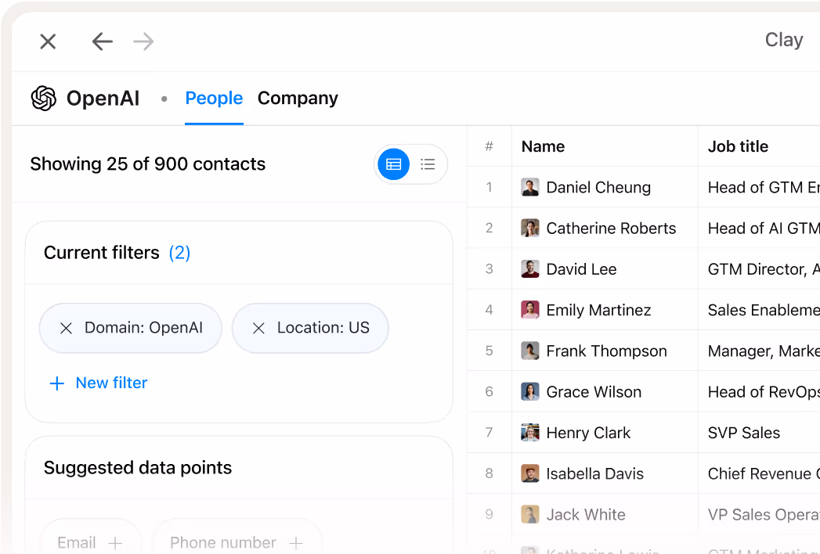This screenshot has width=820, height=554.
Task: Click the Location: US filter chip
Action: pos(310,328)
